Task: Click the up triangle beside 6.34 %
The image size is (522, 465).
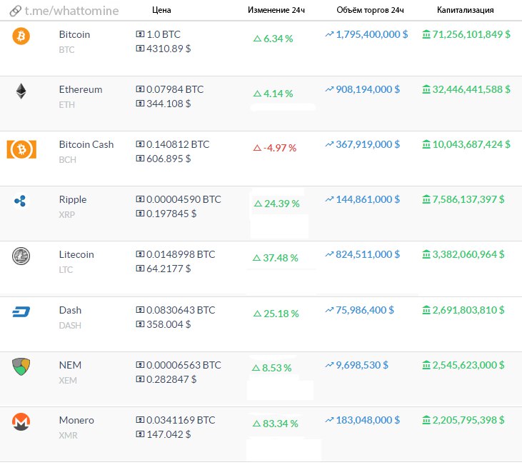Action: tap(257, 39)
